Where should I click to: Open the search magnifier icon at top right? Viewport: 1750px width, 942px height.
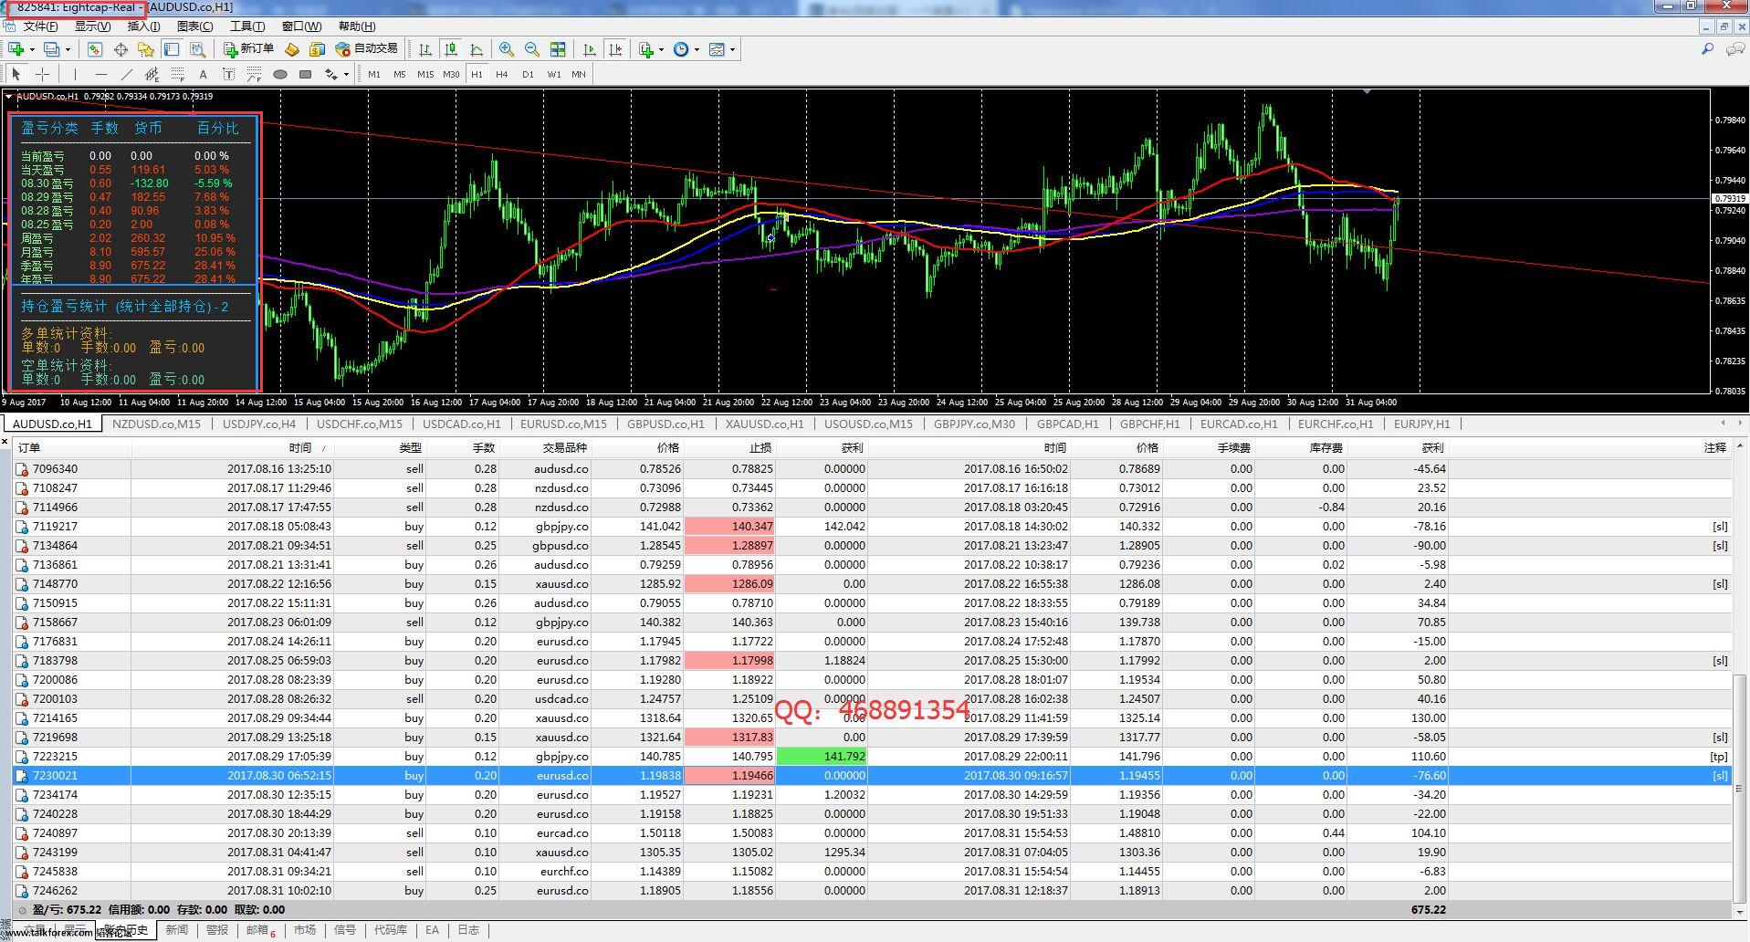pyautogui.click(x=1708, y=49)
